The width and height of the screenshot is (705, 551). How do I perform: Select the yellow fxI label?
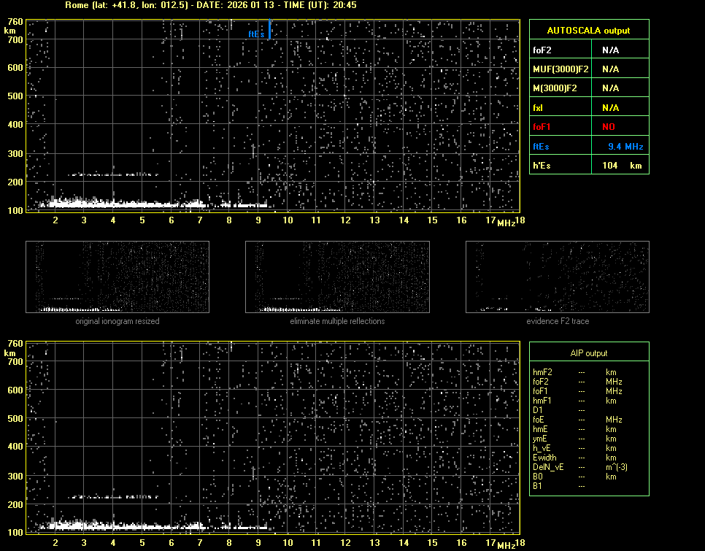[538, 108]
